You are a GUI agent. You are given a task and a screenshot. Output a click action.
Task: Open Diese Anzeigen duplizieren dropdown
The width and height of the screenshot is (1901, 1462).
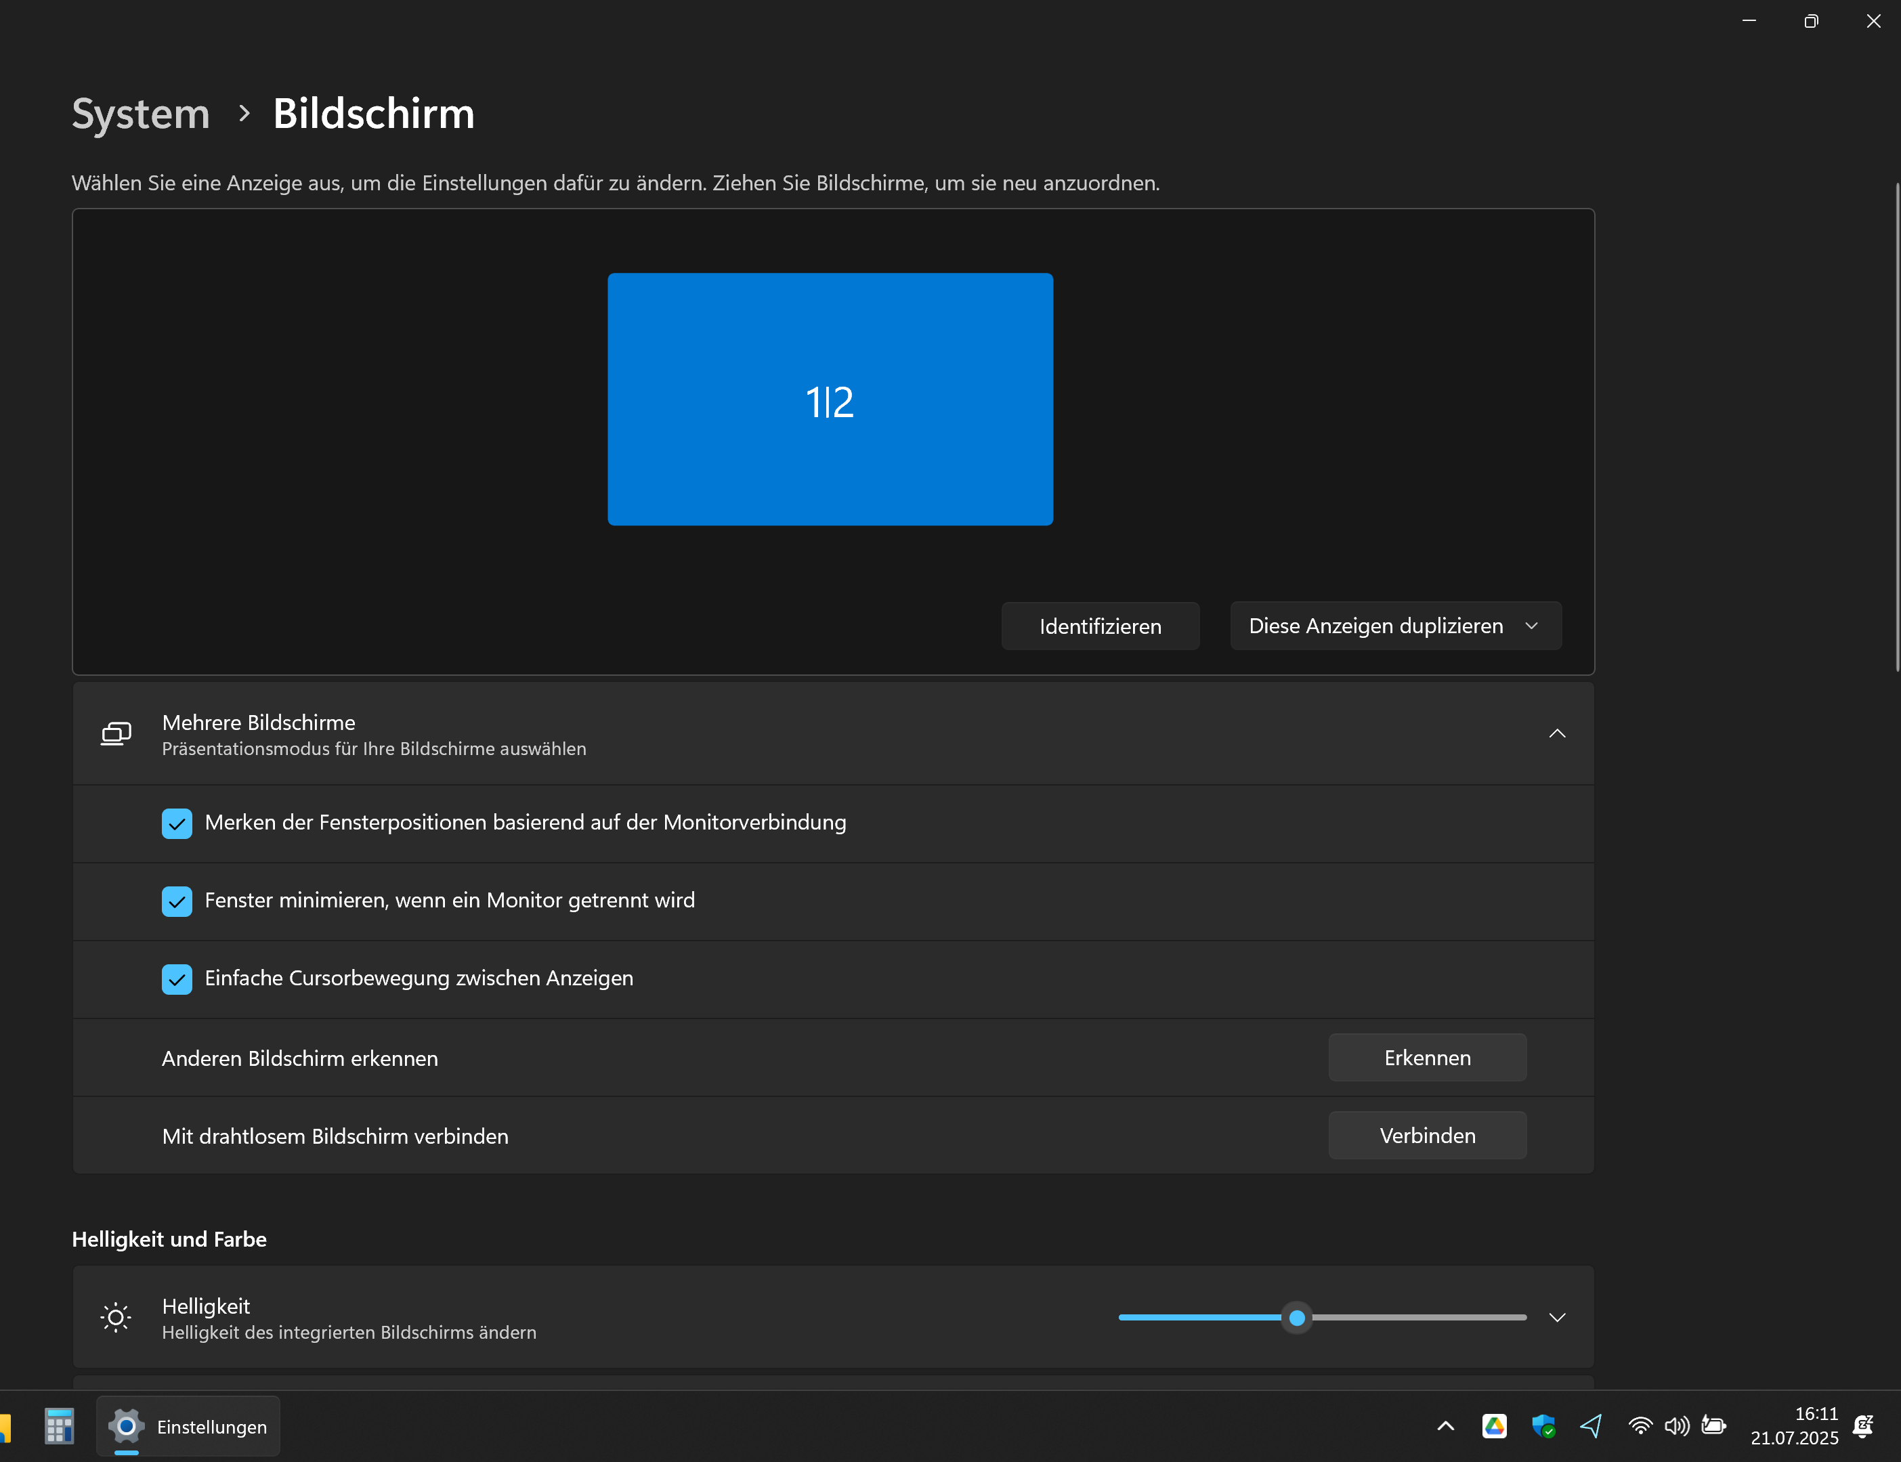tap(1395, 626)
